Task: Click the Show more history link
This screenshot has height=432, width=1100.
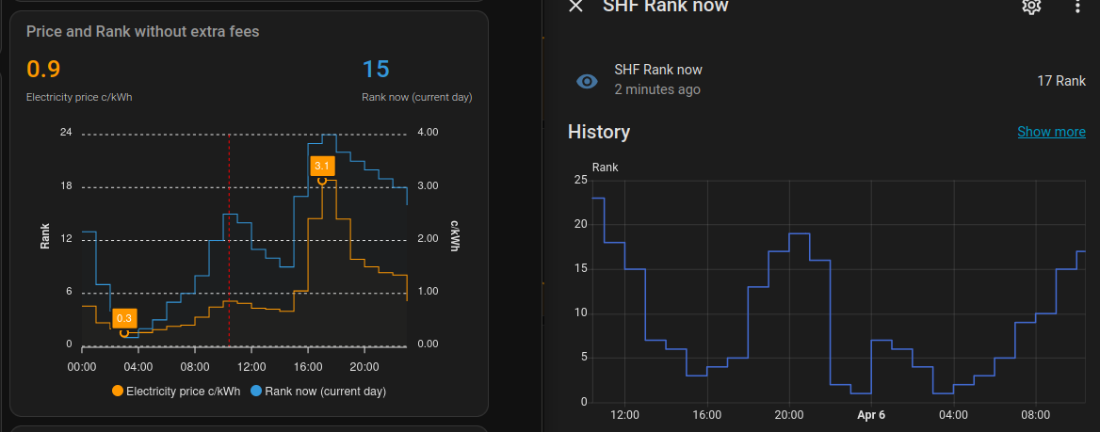Action: click(x=1051, y=132)
